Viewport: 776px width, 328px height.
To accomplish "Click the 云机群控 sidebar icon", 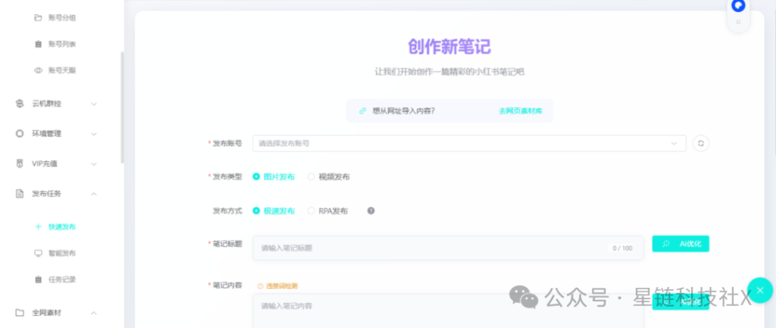I will pyautogui.click(x=20, y=104).
